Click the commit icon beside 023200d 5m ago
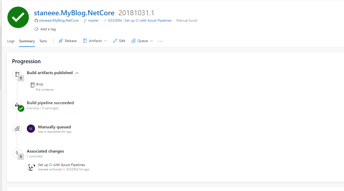Image resolution: width=344 pixels, height=191 pixels. pos(64,169)
